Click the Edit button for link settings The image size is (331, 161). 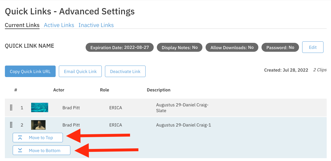(313, 47)
